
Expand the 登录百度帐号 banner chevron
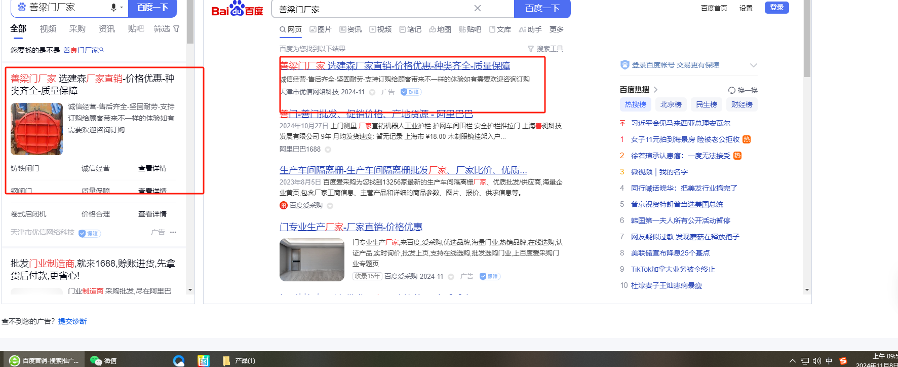pyautogui.click(x=754, y=65)
